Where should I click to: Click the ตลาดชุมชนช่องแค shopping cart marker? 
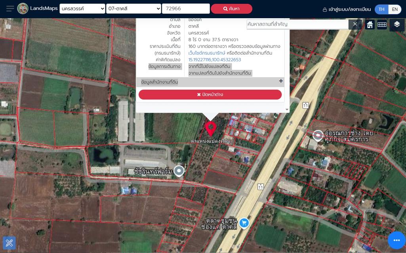click(244, 223)
